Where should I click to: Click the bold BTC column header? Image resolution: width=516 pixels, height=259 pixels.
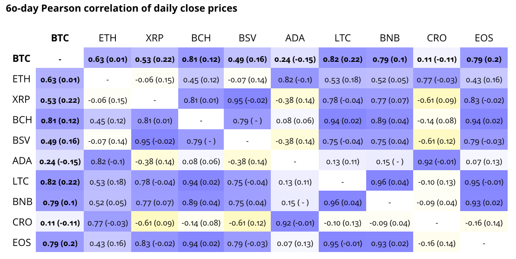(60, 38)
